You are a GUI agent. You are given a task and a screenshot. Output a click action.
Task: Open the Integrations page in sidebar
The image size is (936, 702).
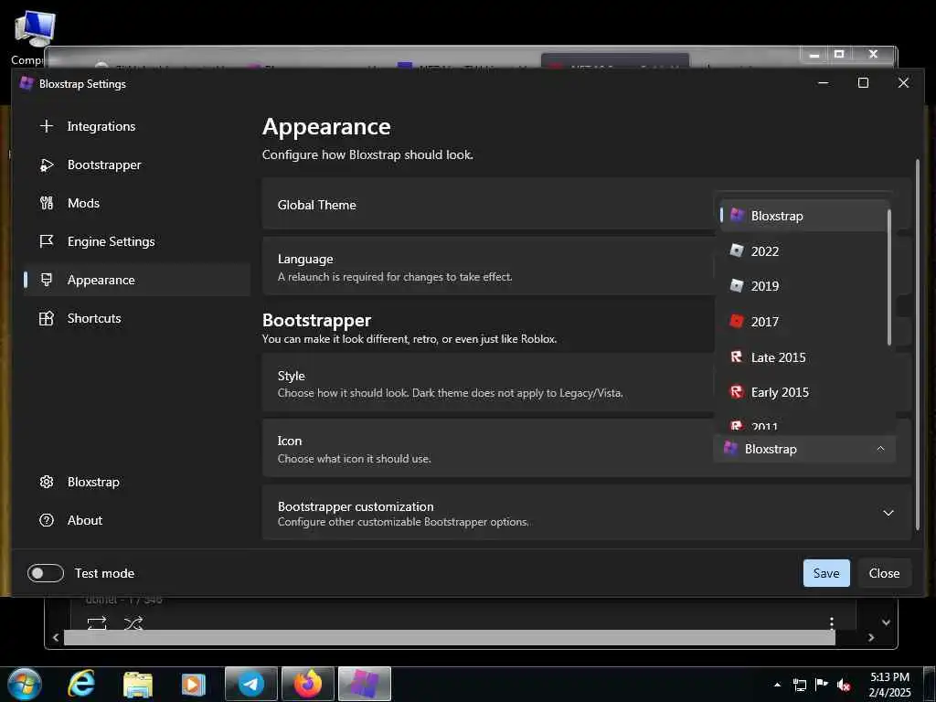coord(137,126)
